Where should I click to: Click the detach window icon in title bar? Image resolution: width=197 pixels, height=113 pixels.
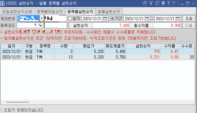[145, 3]
